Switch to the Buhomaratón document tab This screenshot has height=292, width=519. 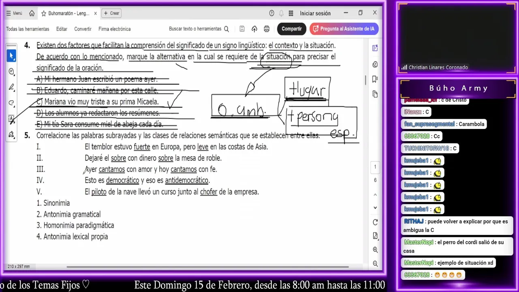point(69,13)
